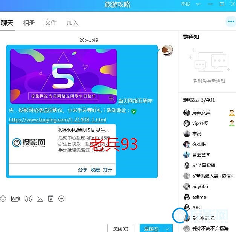
Task: Open the 加入 tab
Action: tap(72, 23)
